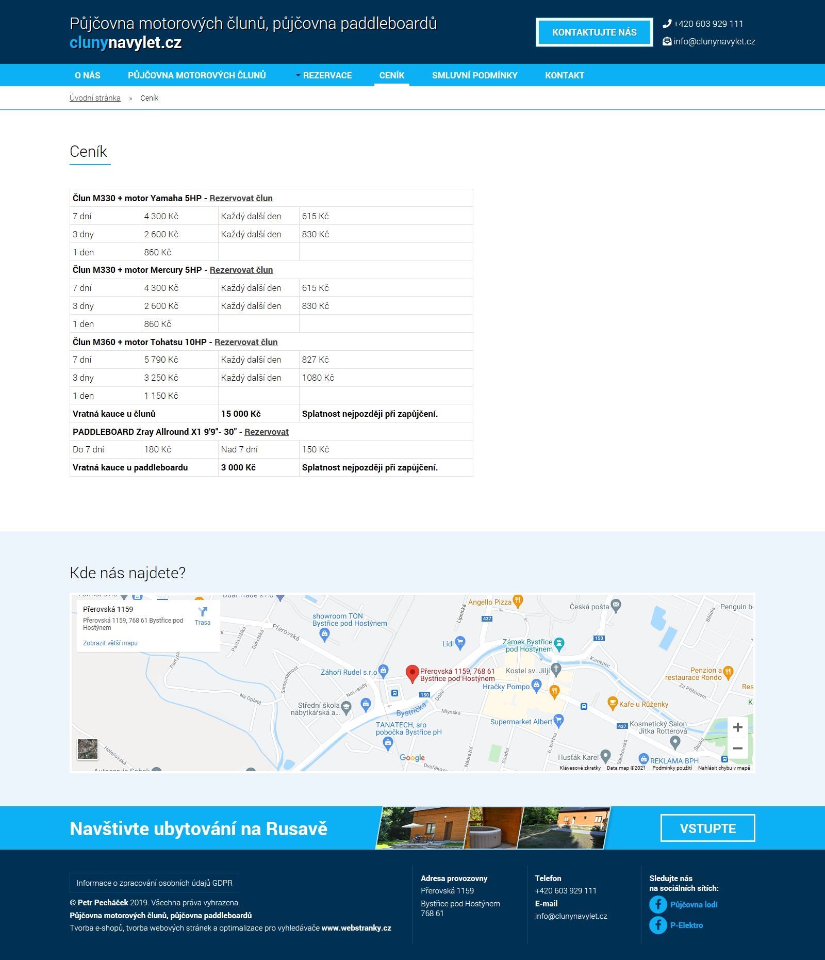Expand the Rezervace dropdown menu
The width and height of the screenshot is (825, 960).
tap(324, 75)
